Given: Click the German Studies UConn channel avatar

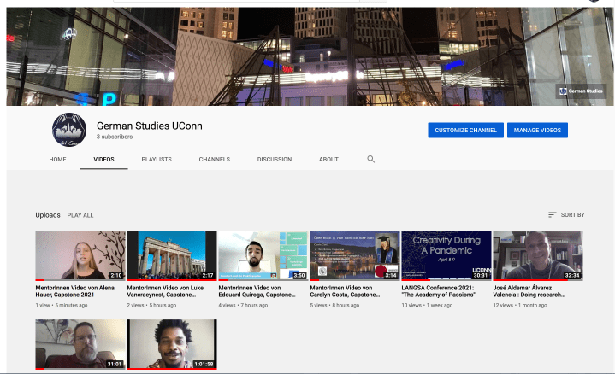Looking at the screenshot, I should point(69,131).
